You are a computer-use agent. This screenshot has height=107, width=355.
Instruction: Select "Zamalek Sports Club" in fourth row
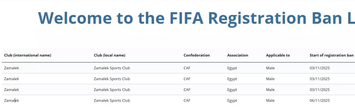point(112,100)
